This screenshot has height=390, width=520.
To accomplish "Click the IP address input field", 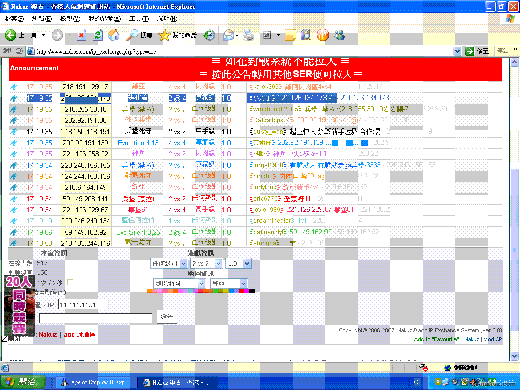I will coord(83,305).
